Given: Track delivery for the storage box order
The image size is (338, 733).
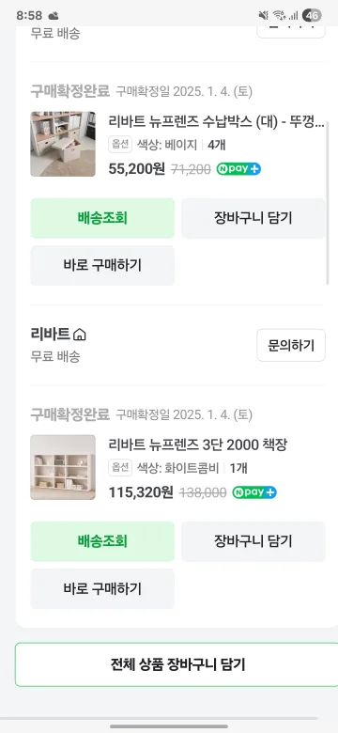Looking at the screenshot, I should (102, 218).
